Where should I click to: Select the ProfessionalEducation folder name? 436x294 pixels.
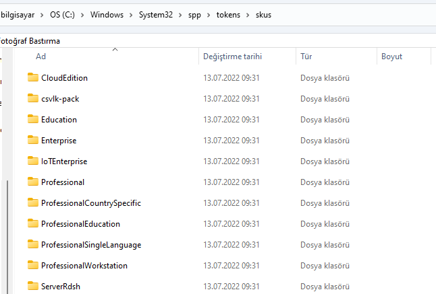80,224
